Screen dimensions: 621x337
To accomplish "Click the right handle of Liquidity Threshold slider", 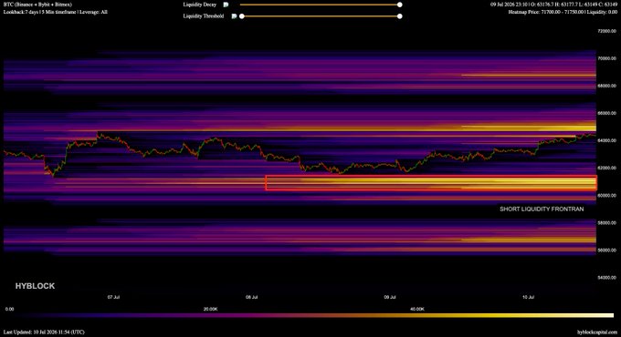I will click(400, 16).
